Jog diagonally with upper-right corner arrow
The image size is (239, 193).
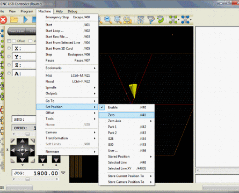point(32,141)
